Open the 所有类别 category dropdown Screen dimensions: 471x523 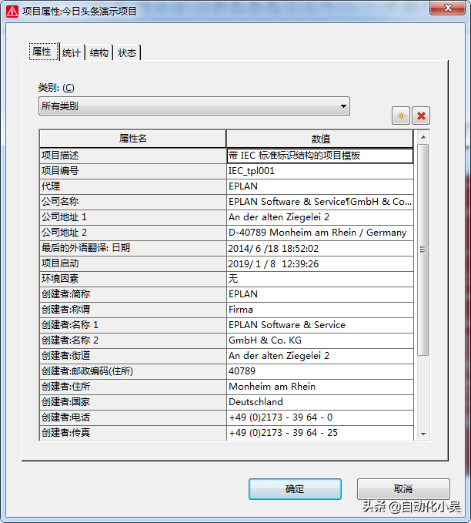[194, 106]
